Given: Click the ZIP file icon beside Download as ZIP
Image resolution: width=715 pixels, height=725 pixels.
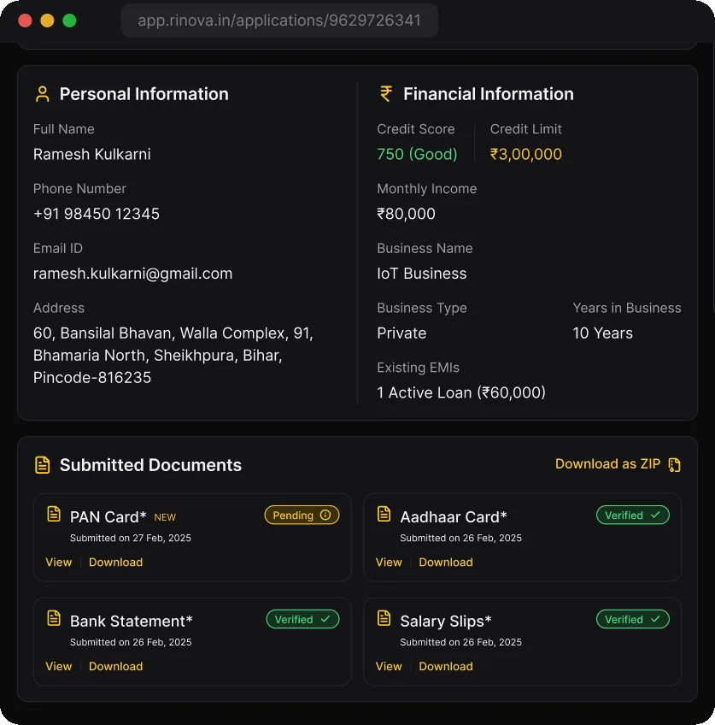Looking at the screenshot, I should coord(674,465).
